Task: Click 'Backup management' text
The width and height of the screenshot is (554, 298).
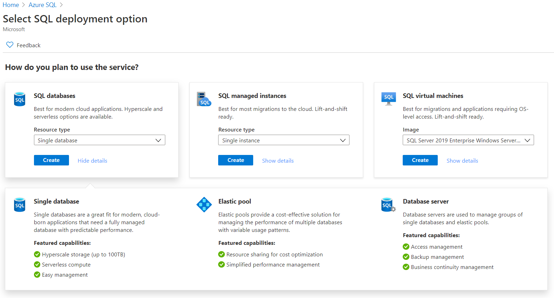Action: click(x=437, y=257)
